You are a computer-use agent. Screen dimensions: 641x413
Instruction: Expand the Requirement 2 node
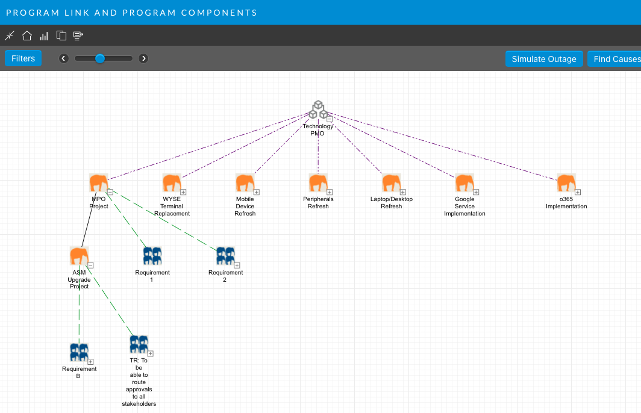pos(237,265)
